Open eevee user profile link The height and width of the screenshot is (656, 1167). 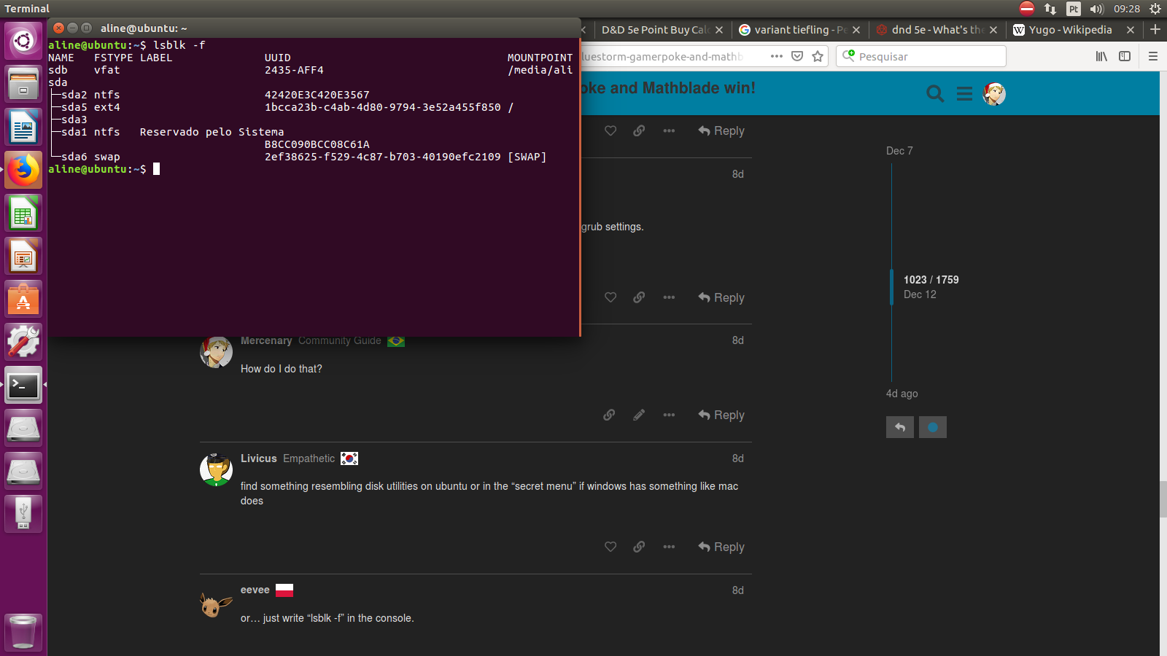(255, 590)
